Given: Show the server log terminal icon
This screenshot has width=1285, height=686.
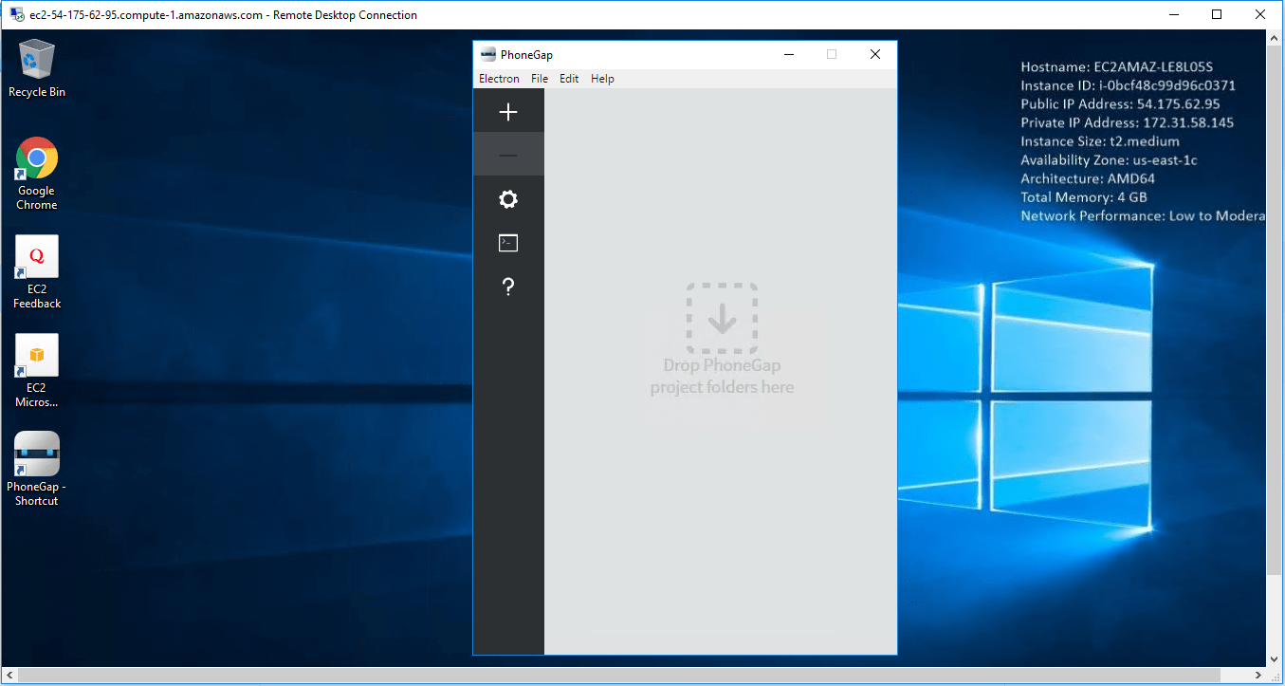Looking at the screenshot, I should [x=508, y=243].
